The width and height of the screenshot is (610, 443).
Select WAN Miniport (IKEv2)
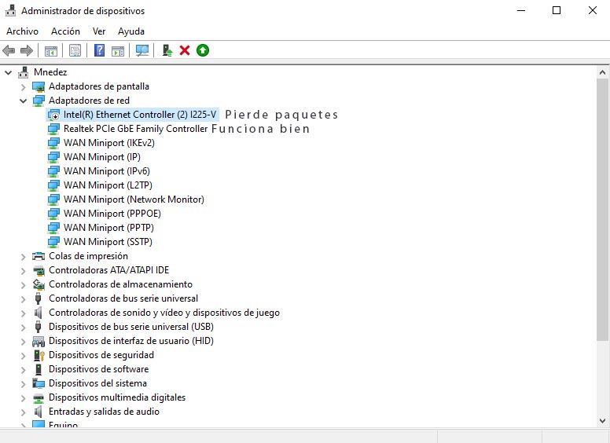(x=109, y=143)
